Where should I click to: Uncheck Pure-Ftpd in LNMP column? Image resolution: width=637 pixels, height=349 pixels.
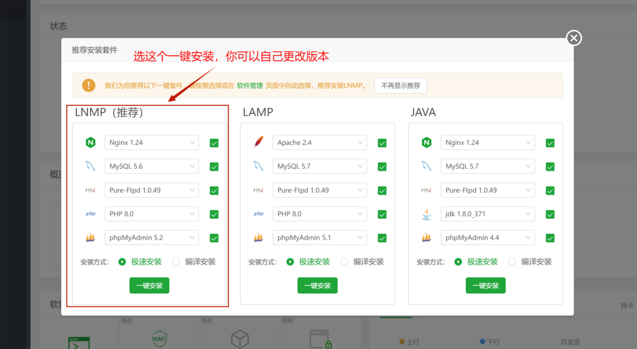[x=214, y=191]
